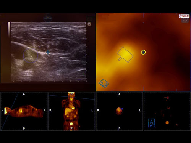This screenshot has width=191, height=143.
Task: Open the sagittal PET thumbnail view
Action: coord(24,111)
